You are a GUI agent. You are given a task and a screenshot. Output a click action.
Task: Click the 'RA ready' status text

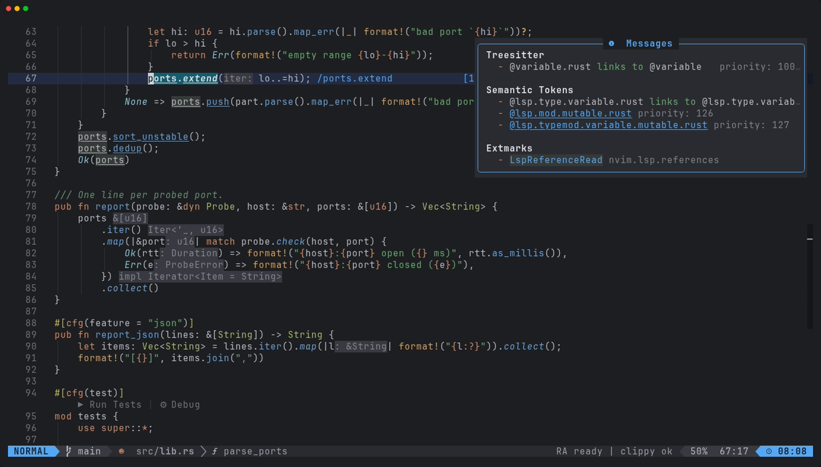[579, 451]
